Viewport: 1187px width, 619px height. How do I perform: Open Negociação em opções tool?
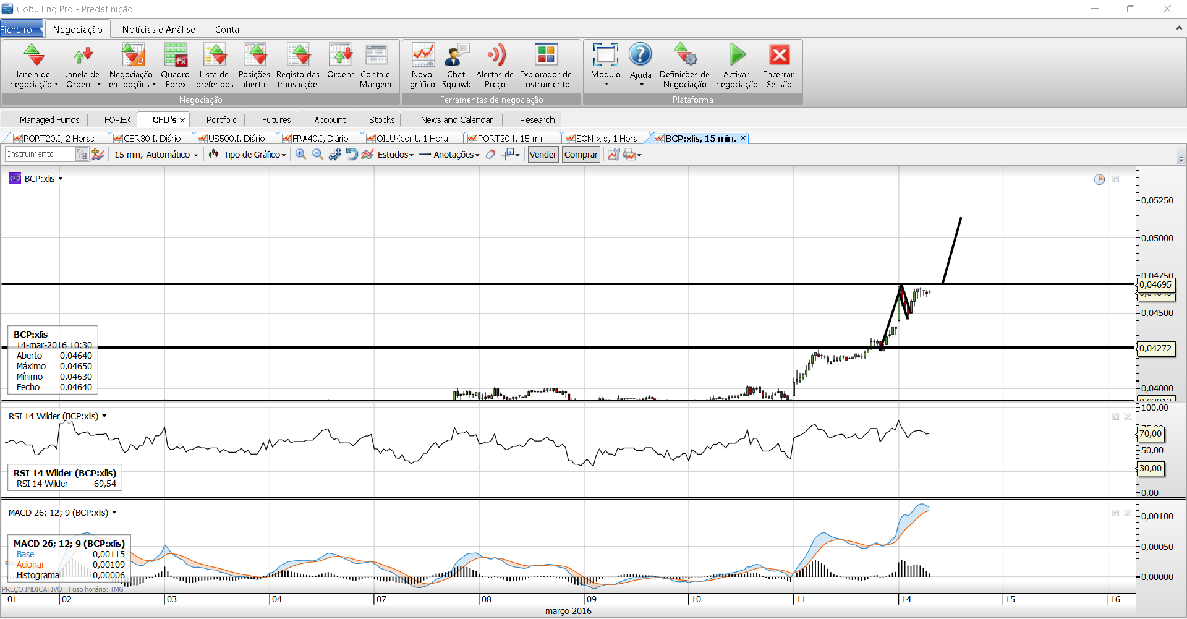[132, 66]
